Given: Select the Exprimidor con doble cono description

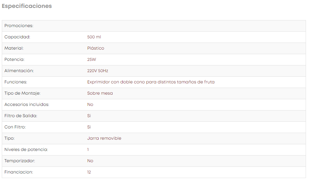Looking at the screenshot, I should [151, 82].
